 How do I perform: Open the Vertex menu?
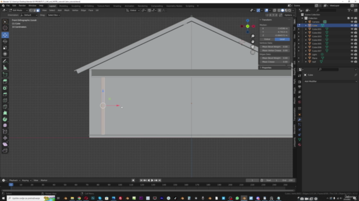coord(75,10)
